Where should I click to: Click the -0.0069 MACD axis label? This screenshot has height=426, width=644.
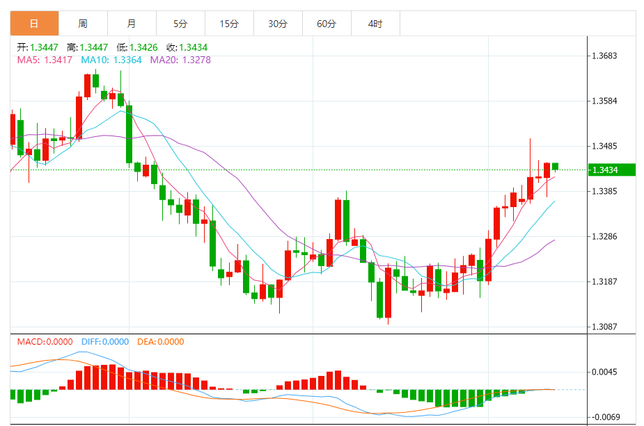(x=604, y=417)
